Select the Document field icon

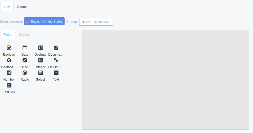coord(56,48)
